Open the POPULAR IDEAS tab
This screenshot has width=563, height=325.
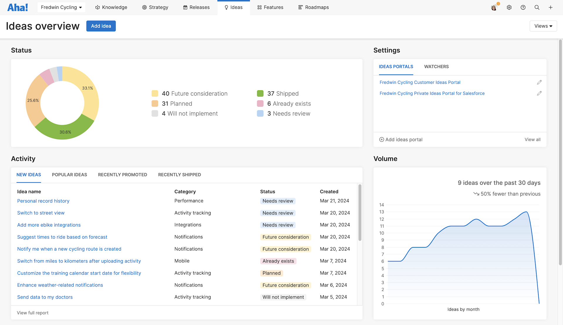tap(69, 175)
